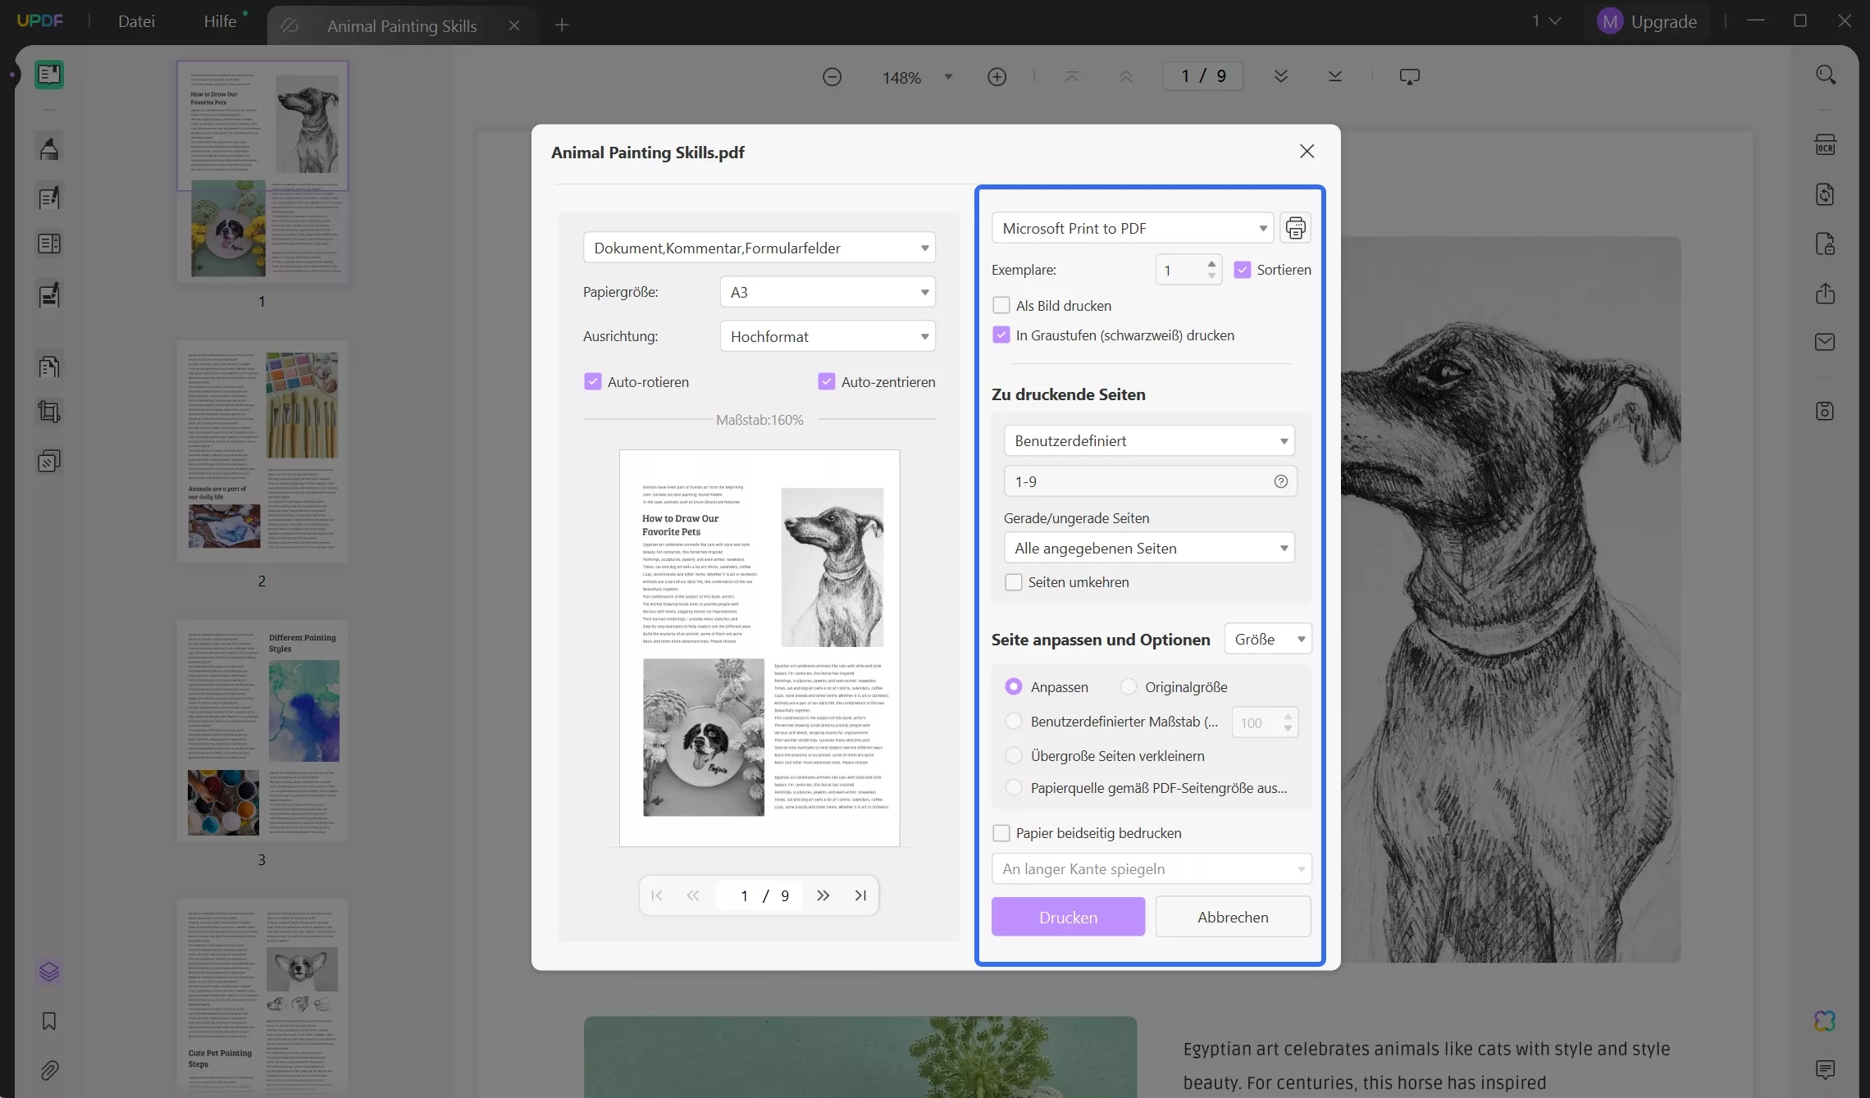Open the Datei menu

pos(136,21)
